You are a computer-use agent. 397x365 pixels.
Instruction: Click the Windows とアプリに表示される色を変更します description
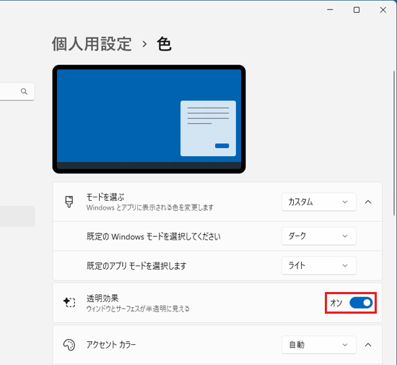pos(150,207)
